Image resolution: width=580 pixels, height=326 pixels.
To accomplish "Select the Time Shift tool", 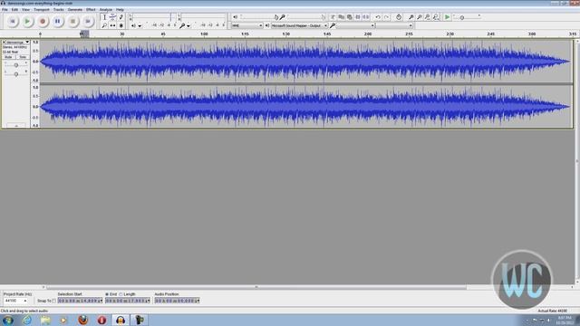I will 112,25.
